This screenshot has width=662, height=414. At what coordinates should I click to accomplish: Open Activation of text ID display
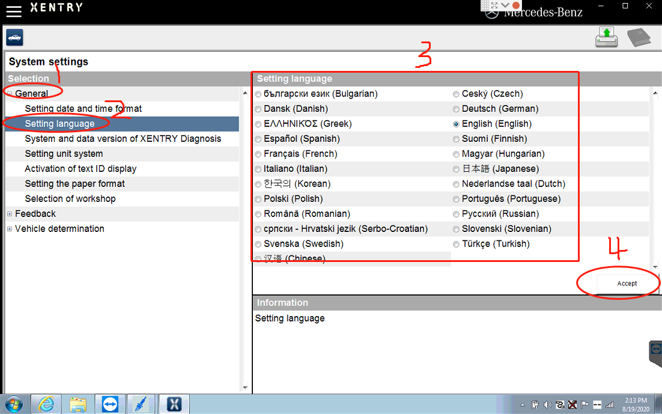click(x=80, y=169)
